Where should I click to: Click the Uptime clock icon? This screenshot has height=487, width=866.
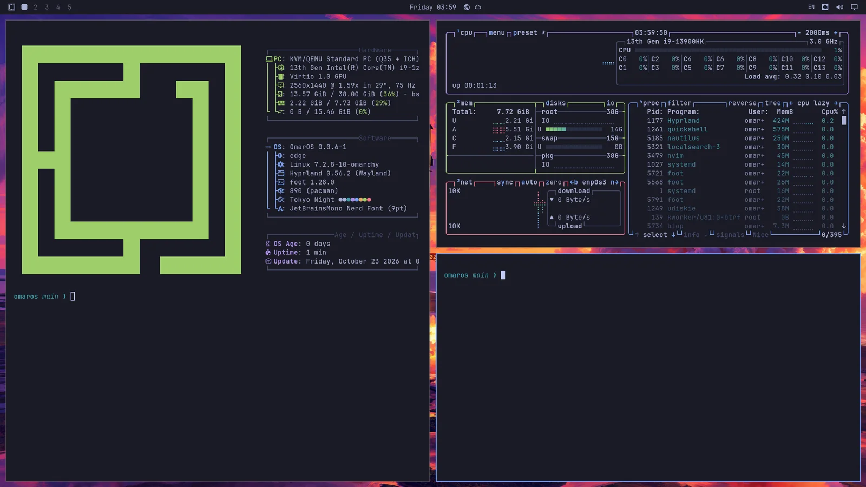267,252
